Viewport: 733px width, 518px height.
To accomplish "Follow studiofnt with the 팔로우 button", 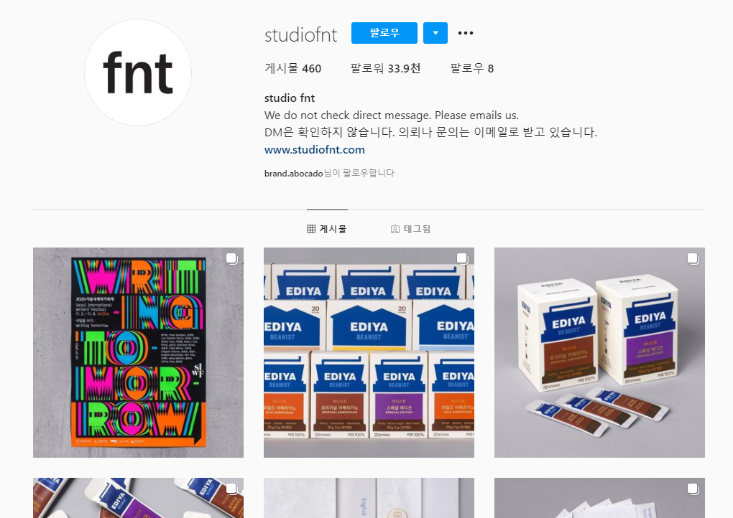I will [384, 33].
